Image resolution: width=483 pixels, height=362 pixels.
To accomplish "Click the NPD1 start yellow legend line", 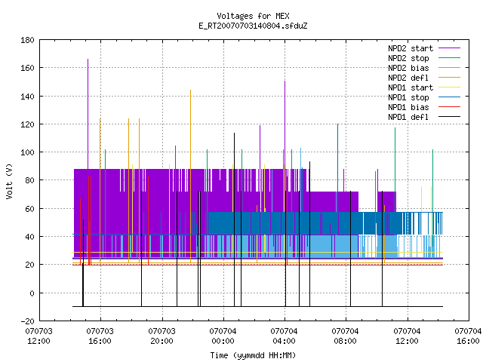I will (x=449, y=87).
